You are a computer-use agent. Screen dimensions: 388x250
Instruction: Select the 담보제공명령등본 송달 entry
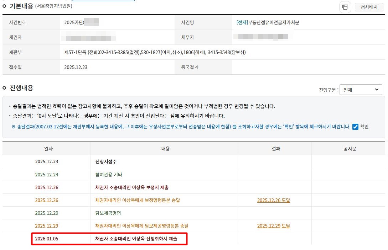pyautogui.click(x=141, y=226)
